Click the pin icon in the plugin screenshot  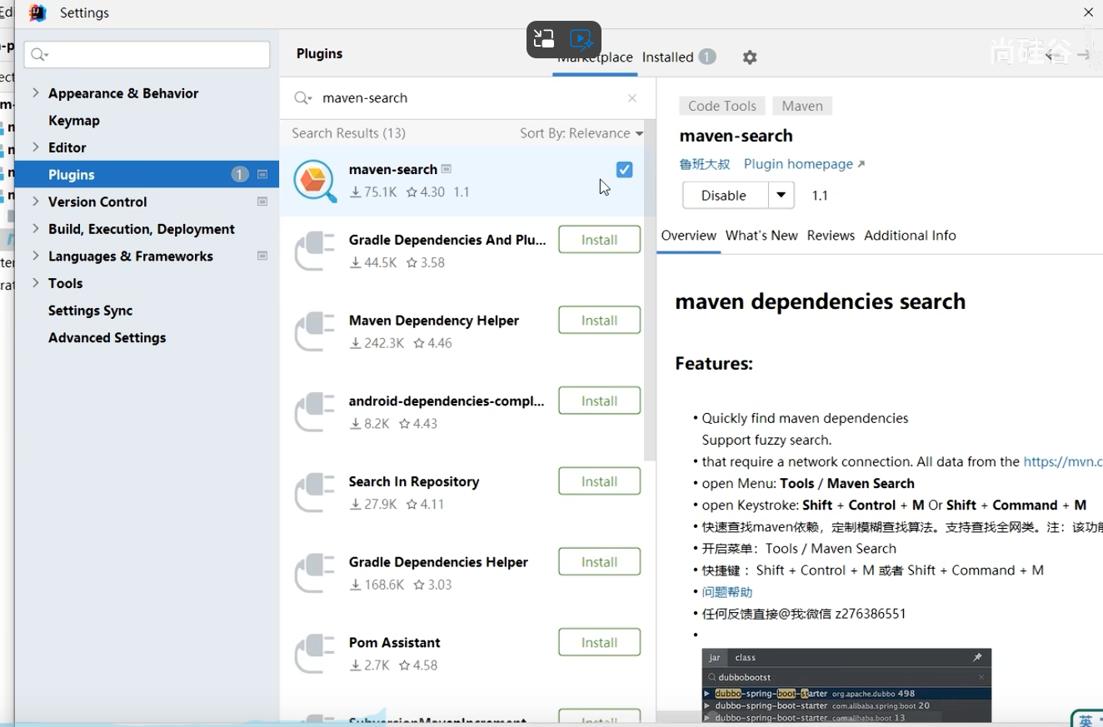coord(978,658)
